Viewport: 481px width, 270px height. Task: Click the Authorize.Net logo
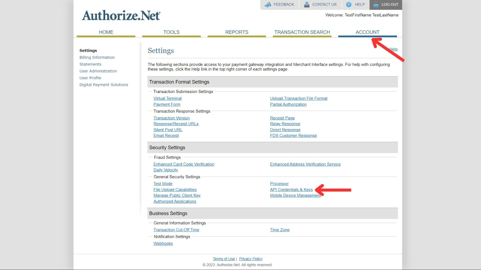point(121,16)
